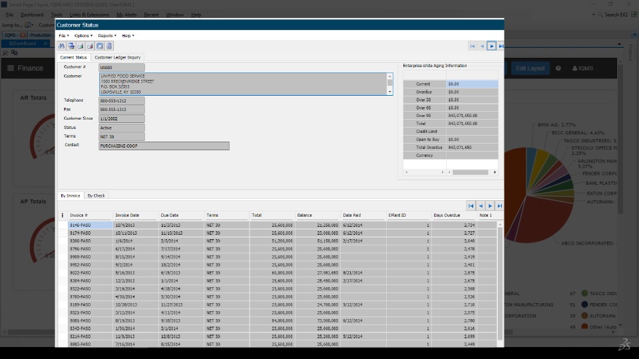
Task: Click the help question mark on dashboard
Action: tap(558, 68)
